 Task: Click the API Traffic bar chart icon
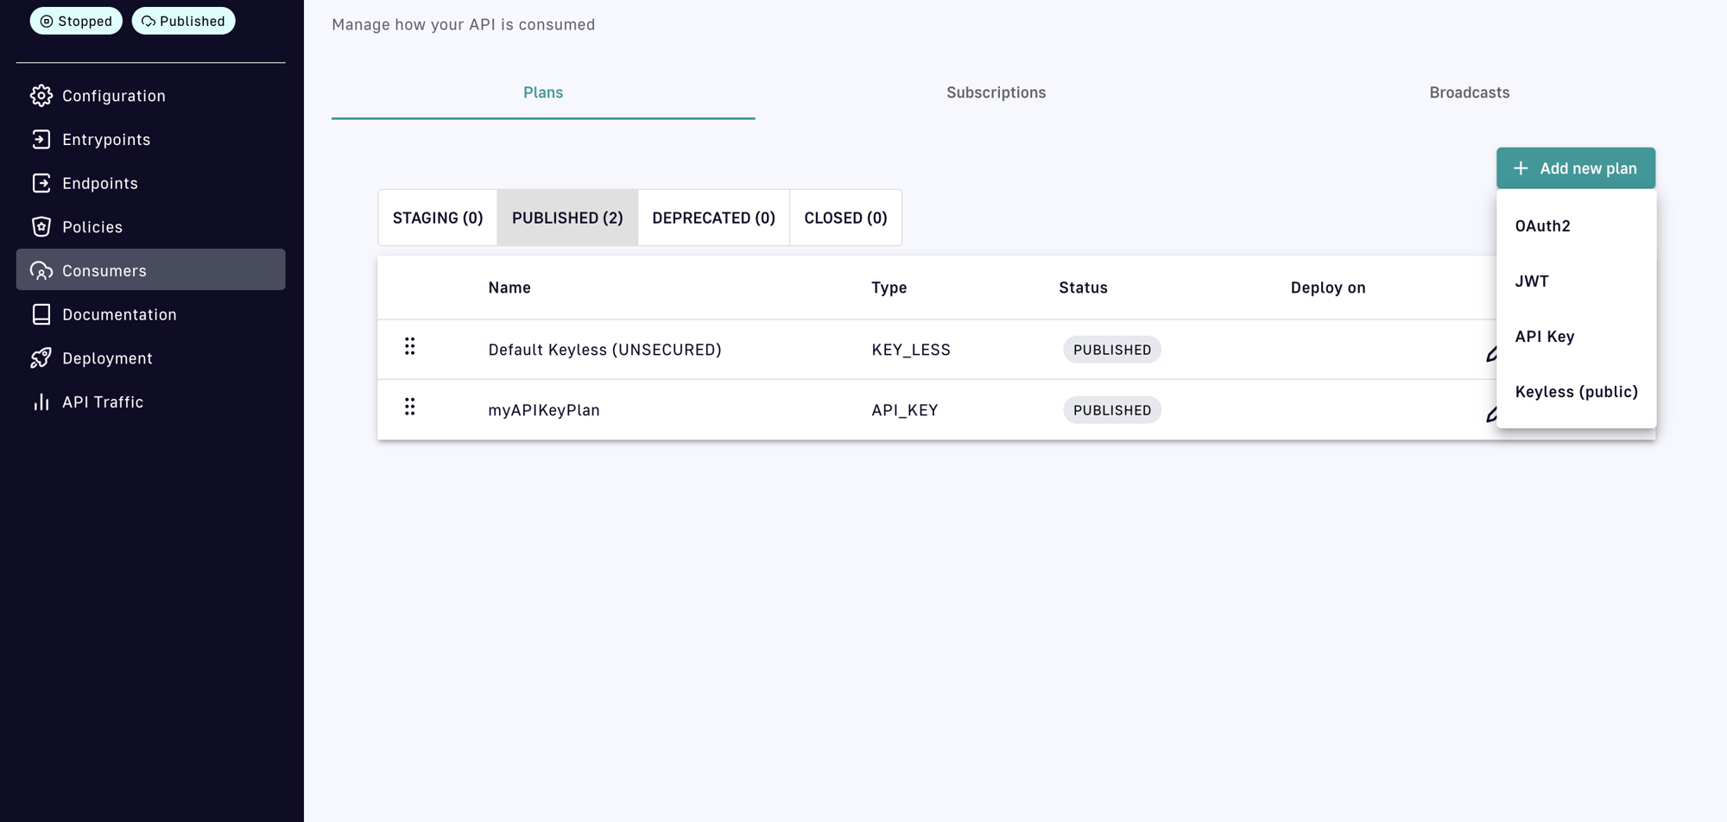41,402
